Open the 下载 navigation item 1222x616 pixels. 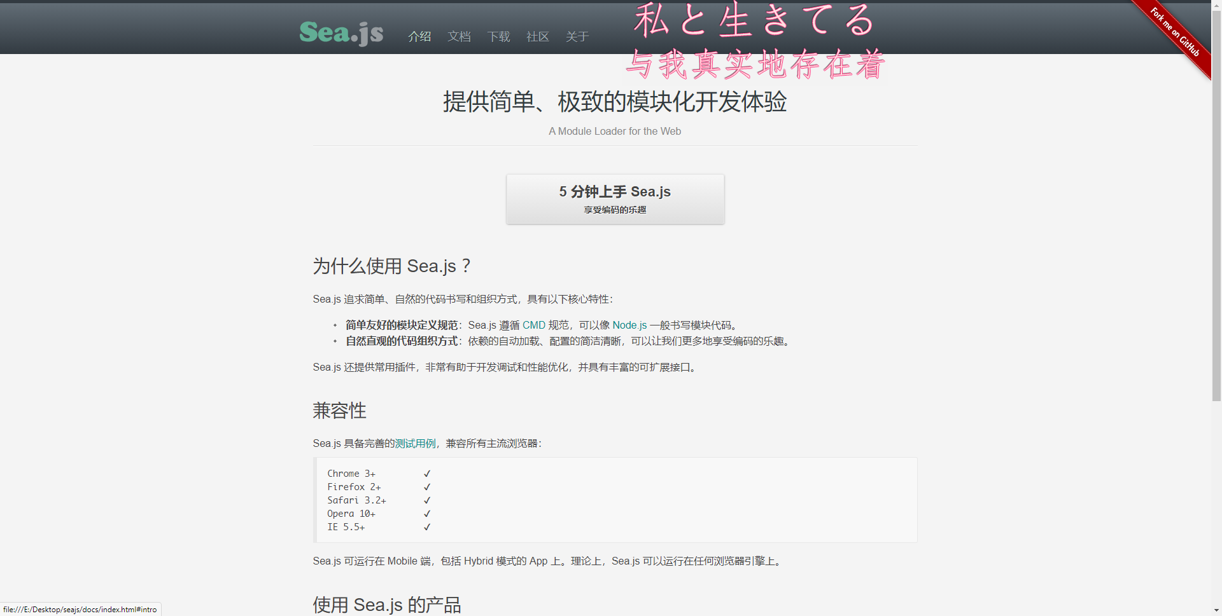pyautogui.click(x=498, y=37)
